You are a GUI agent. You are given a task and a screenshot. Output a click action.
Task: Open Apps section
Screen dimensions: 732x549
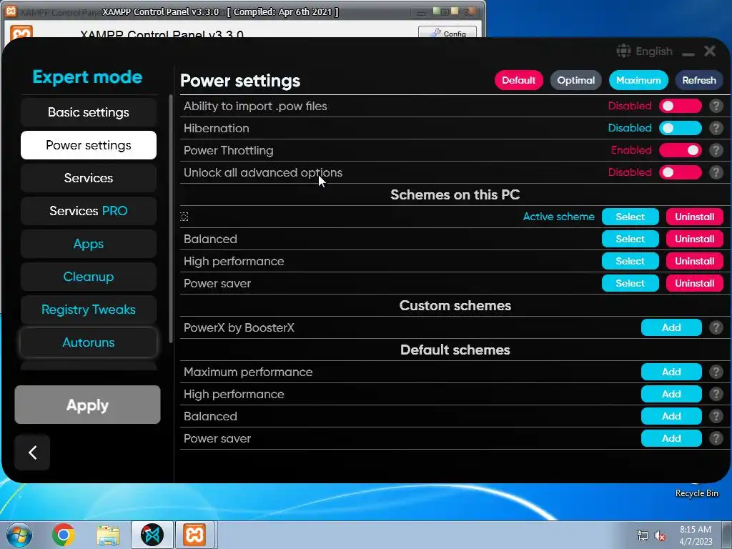[88, 244]
